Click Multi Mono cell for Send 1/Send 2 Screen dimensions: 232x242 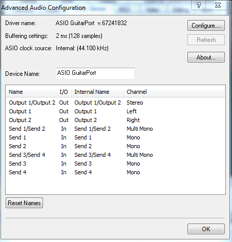(x=140, y=129)
